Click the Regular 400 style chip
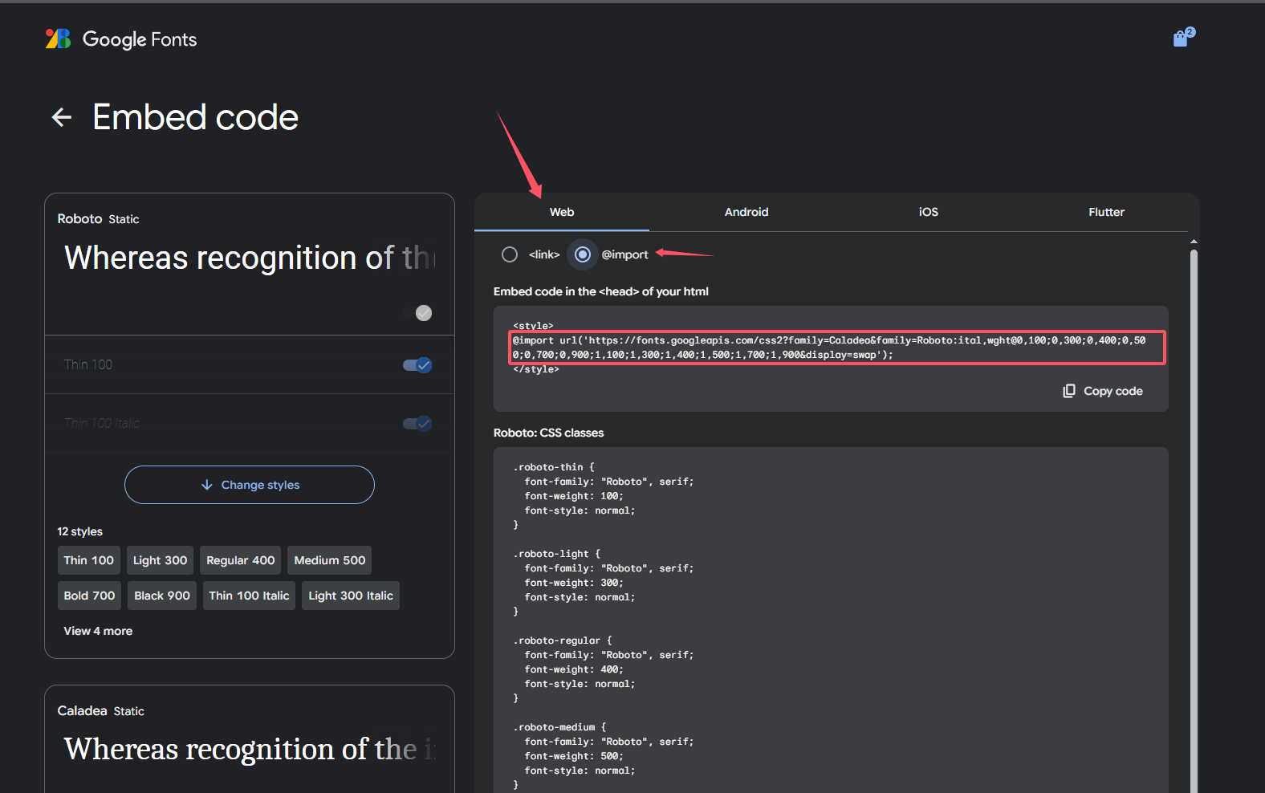Image resolution: width=1265 pixels, height=793 pixels. pos(241,560)
